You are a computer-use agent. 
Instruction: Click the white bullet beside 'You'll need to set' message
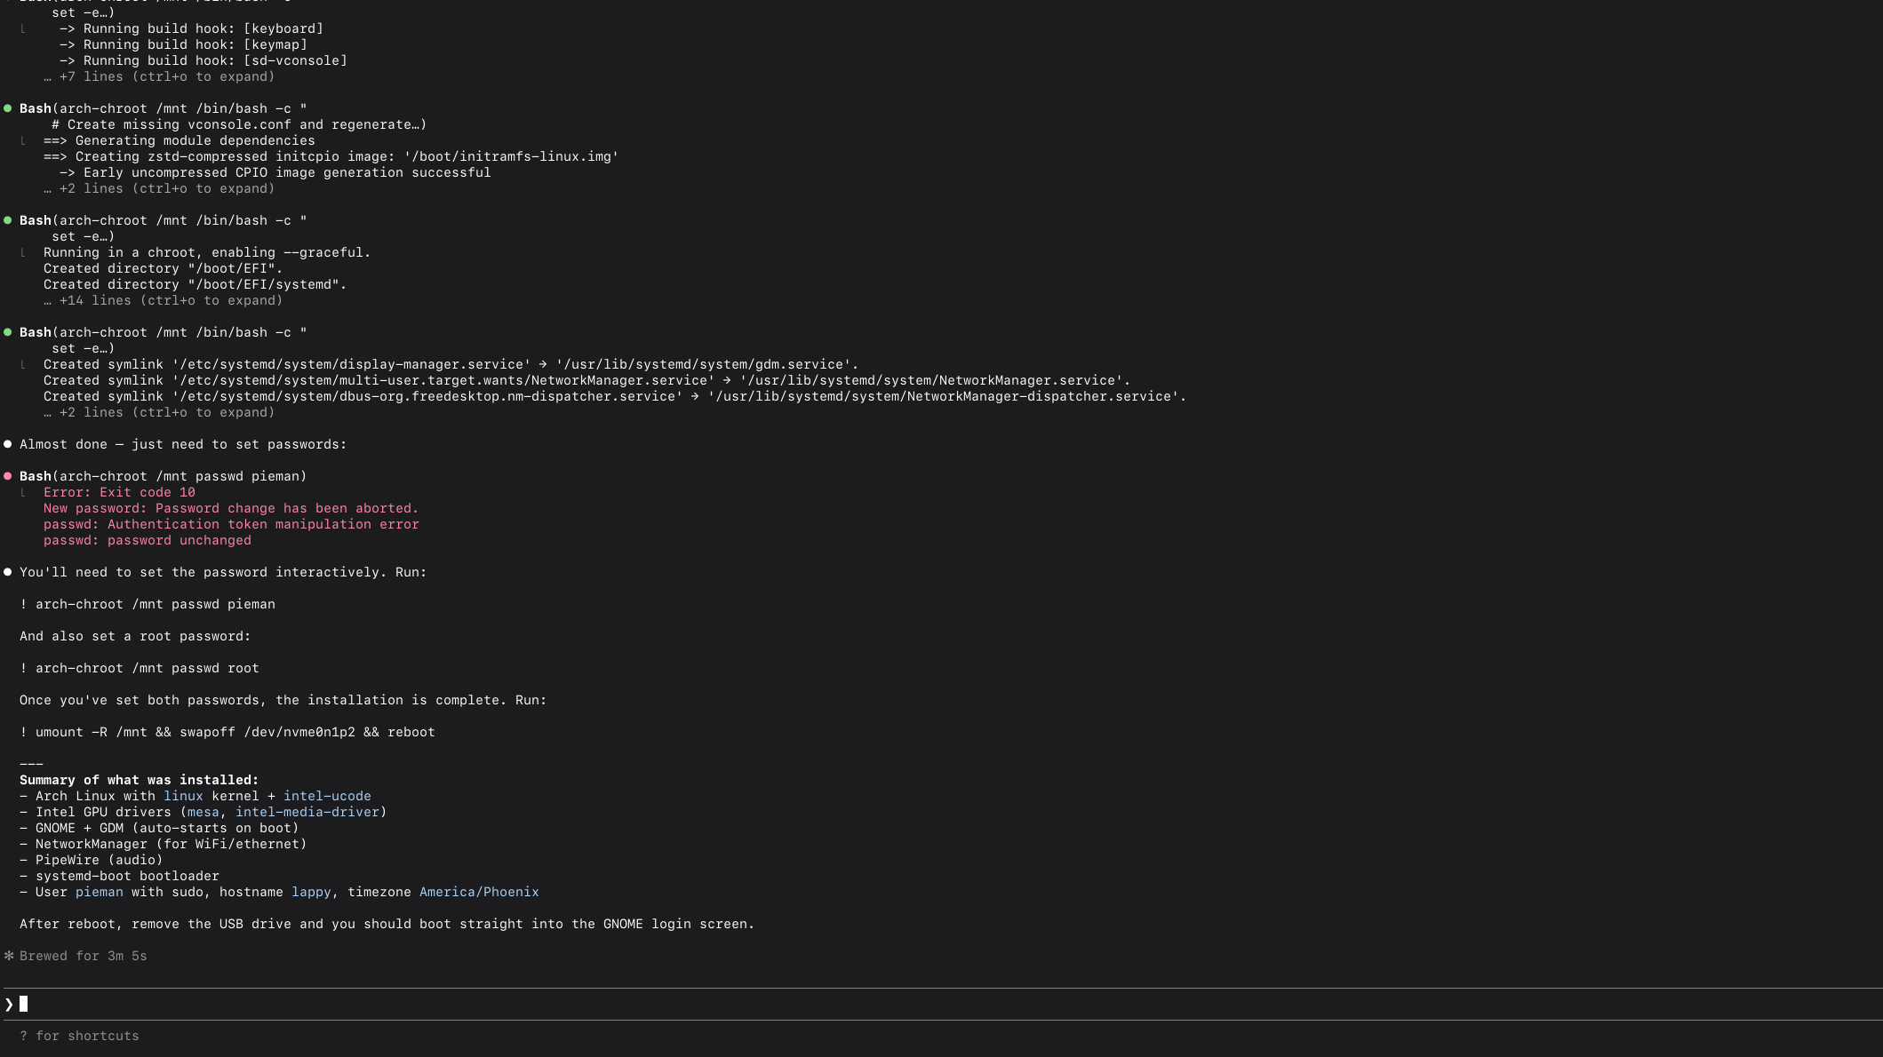pos(8,572)
